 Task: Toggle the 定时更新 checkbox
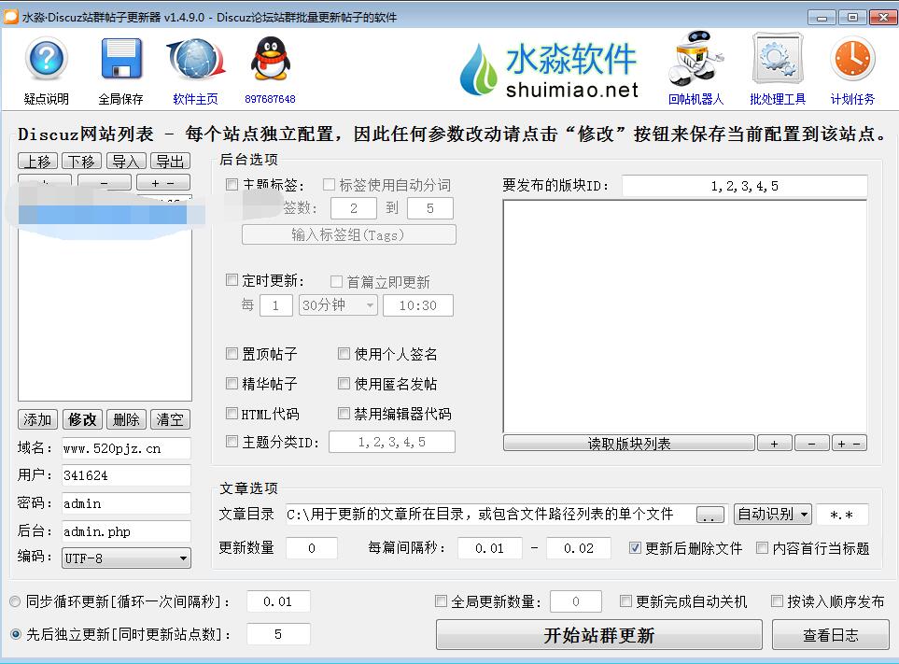click(232, 280)
